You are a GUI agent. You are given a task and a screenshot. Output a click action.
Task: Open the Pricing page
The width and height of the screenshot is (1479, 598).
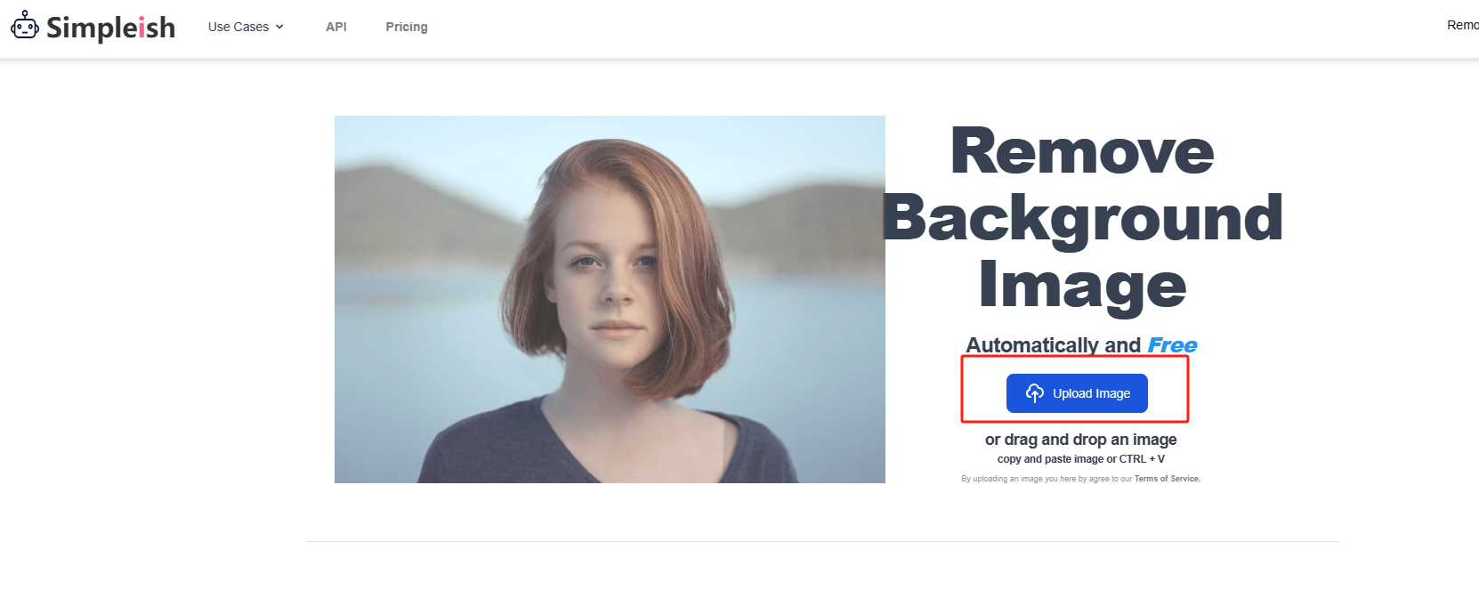[407, 27]
